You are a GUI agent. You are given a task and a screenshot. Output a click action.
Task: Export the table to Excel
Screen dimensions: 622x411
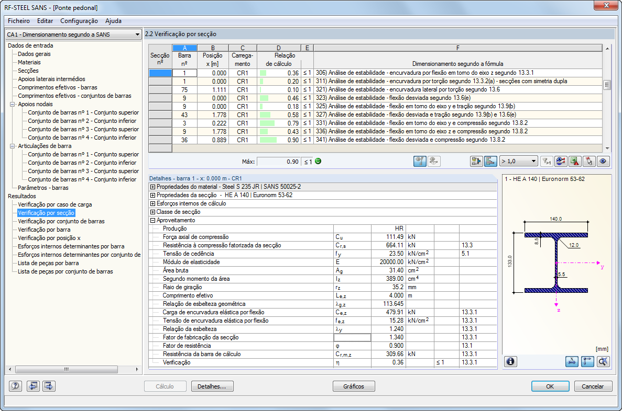(575, 161)
